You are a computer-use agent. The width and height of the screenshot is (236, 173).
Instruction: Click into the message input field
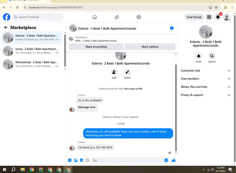(x=128, y=160)
